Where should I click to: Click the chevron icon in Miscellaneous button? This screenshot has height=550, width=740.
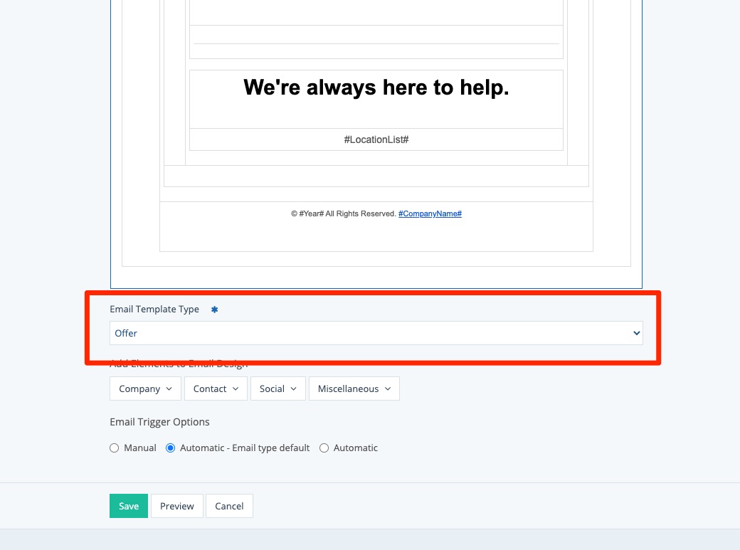(x=388, y=388)
